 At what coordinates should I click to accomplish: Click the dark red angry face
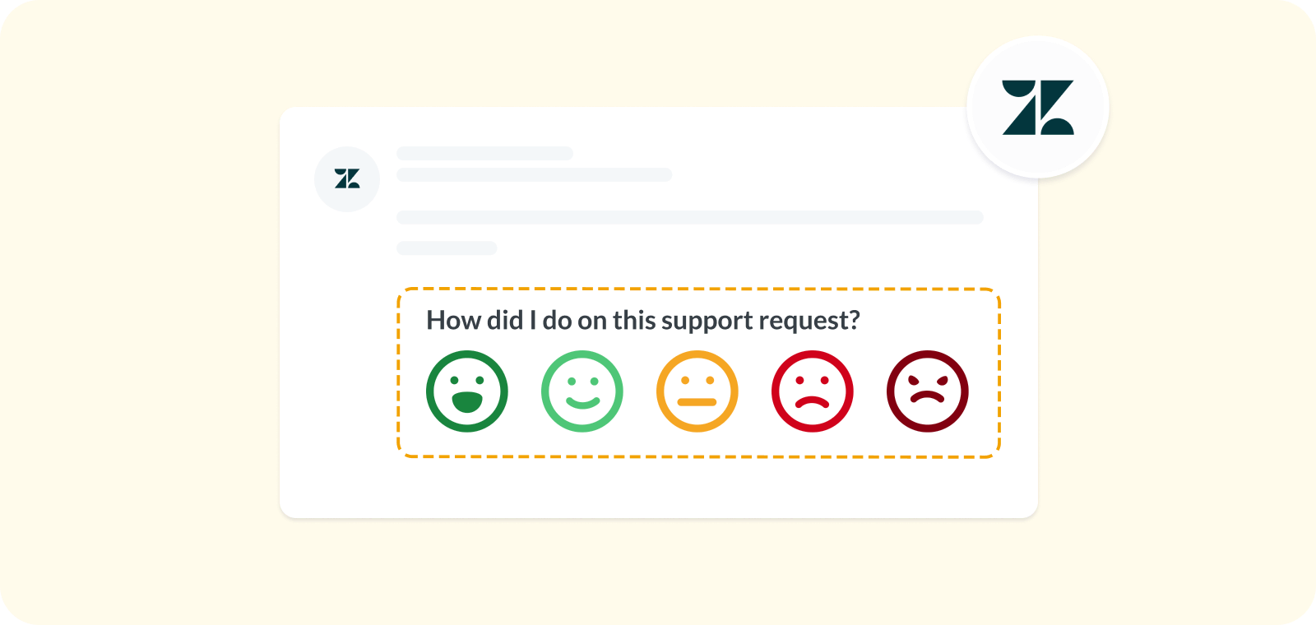[928, 391]
